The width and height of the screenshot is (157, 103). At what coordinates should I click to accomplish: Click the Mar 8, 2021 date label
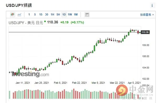(x=98, y=83)
